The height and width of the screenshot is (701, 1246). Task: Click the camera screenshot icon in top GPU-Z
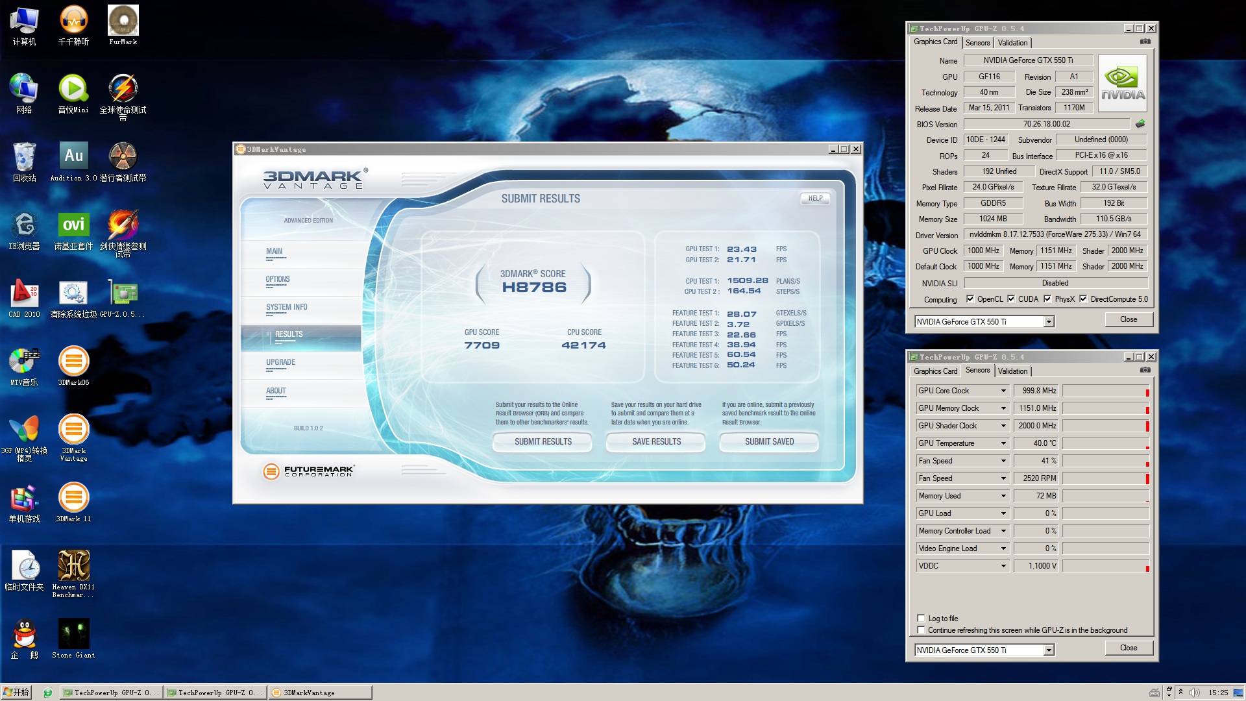[1145, 42]
